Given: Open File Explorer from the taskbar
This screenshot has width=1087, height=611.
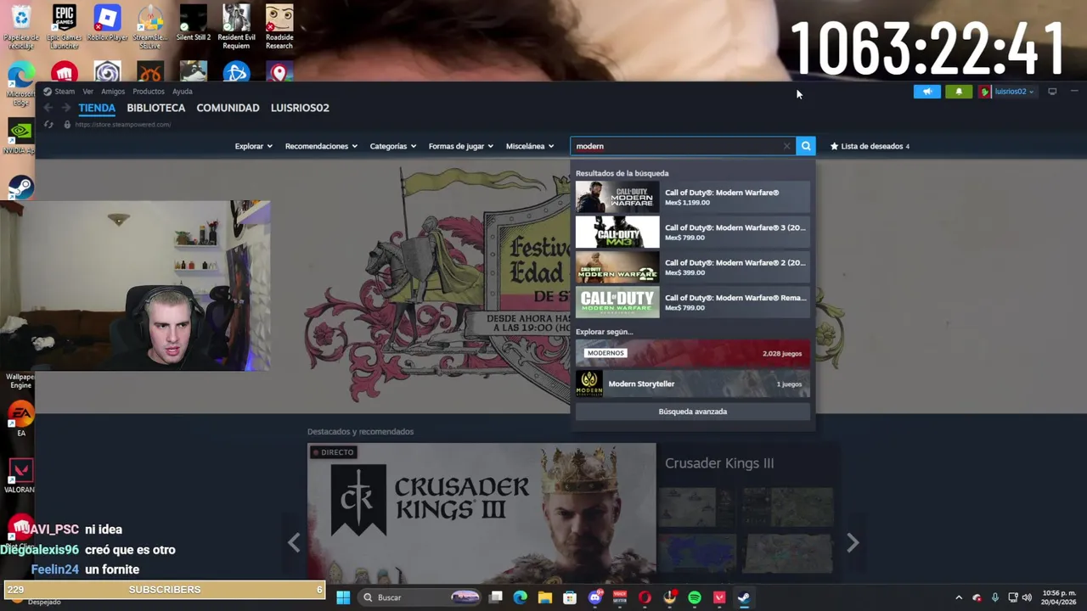Looking at the screenshot, I should pyautogui.click(x=545, y=597).
